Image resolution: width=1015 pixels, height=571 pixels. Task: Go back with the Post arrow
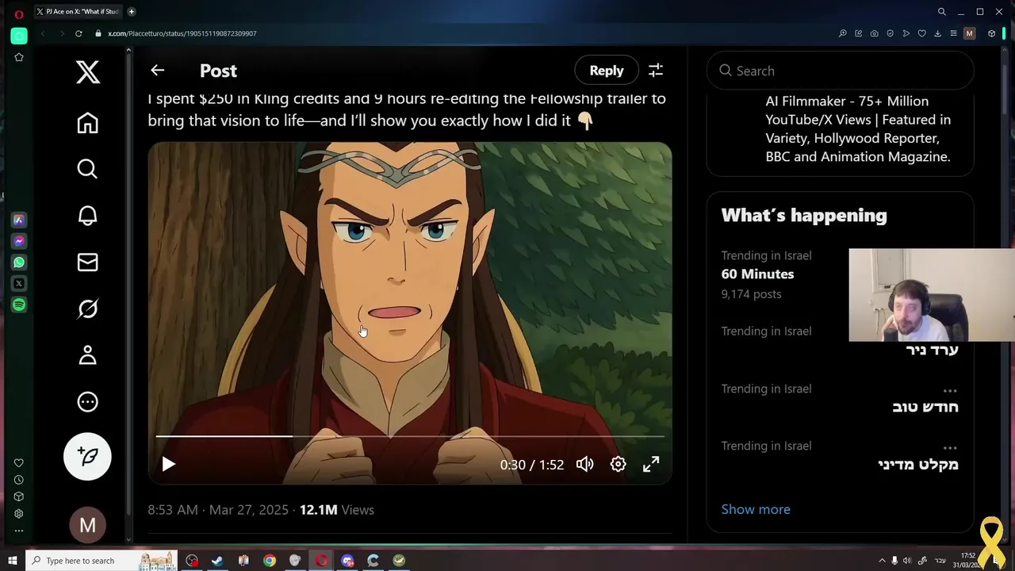click(x=158, y=71)
